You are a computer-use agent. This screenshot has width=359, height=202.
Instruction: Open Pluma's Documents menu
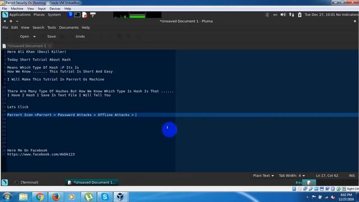(x=68, y=27)
